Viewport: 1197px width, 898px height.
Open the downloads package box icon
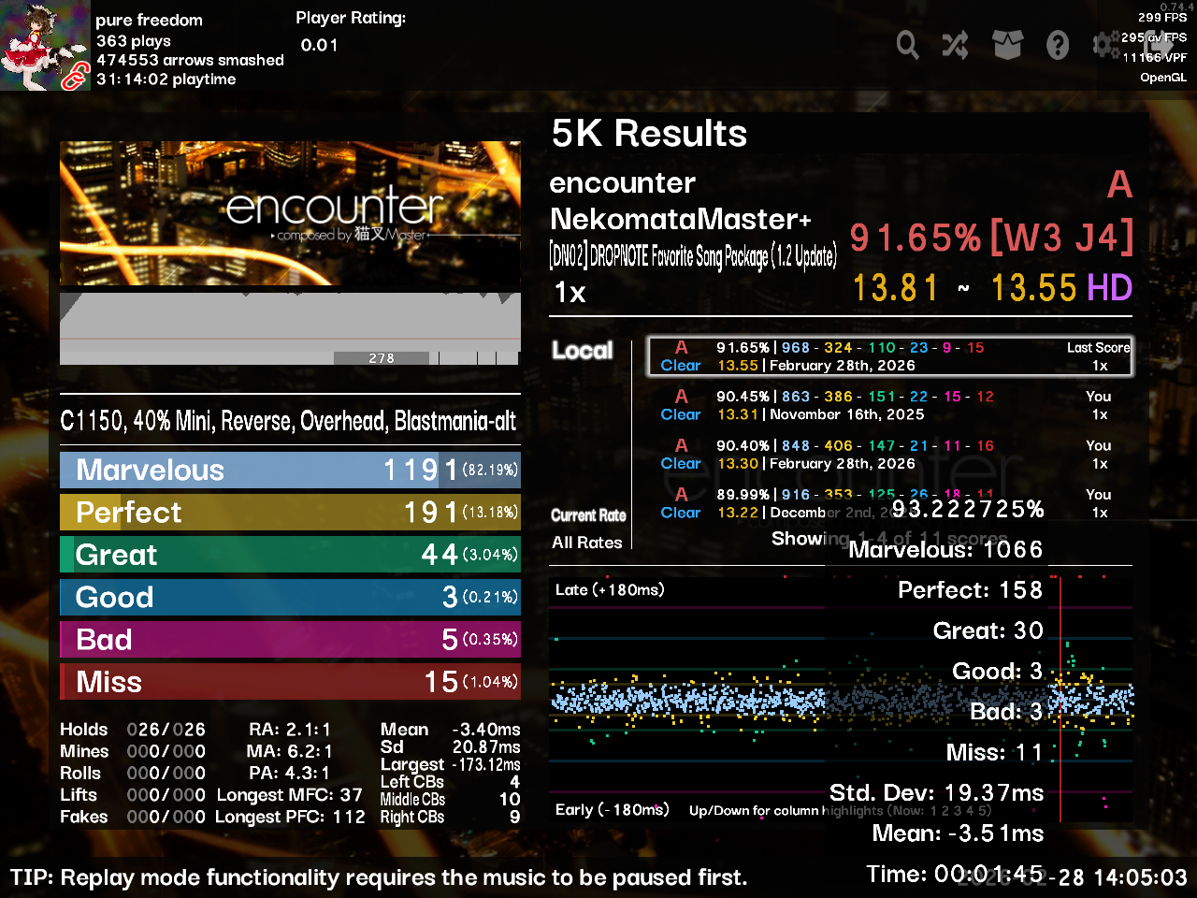1007,44
